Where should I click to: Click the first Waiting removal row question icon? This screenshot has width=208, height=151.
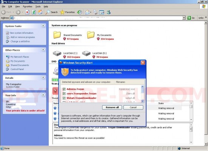(55, 108)
